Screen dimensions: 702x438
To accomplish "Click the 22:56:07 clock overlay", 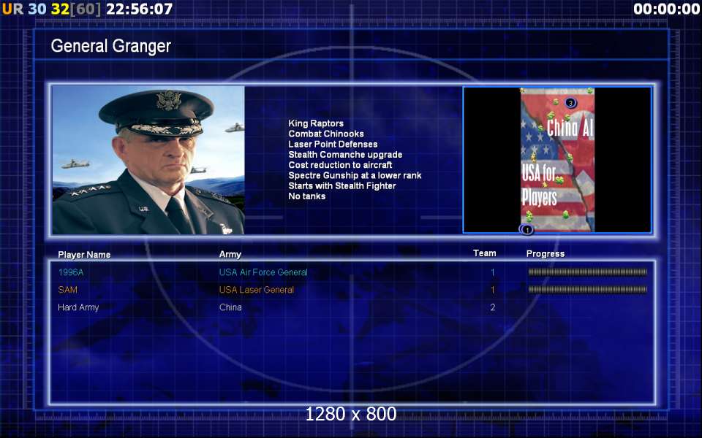I will click(139, 9).
